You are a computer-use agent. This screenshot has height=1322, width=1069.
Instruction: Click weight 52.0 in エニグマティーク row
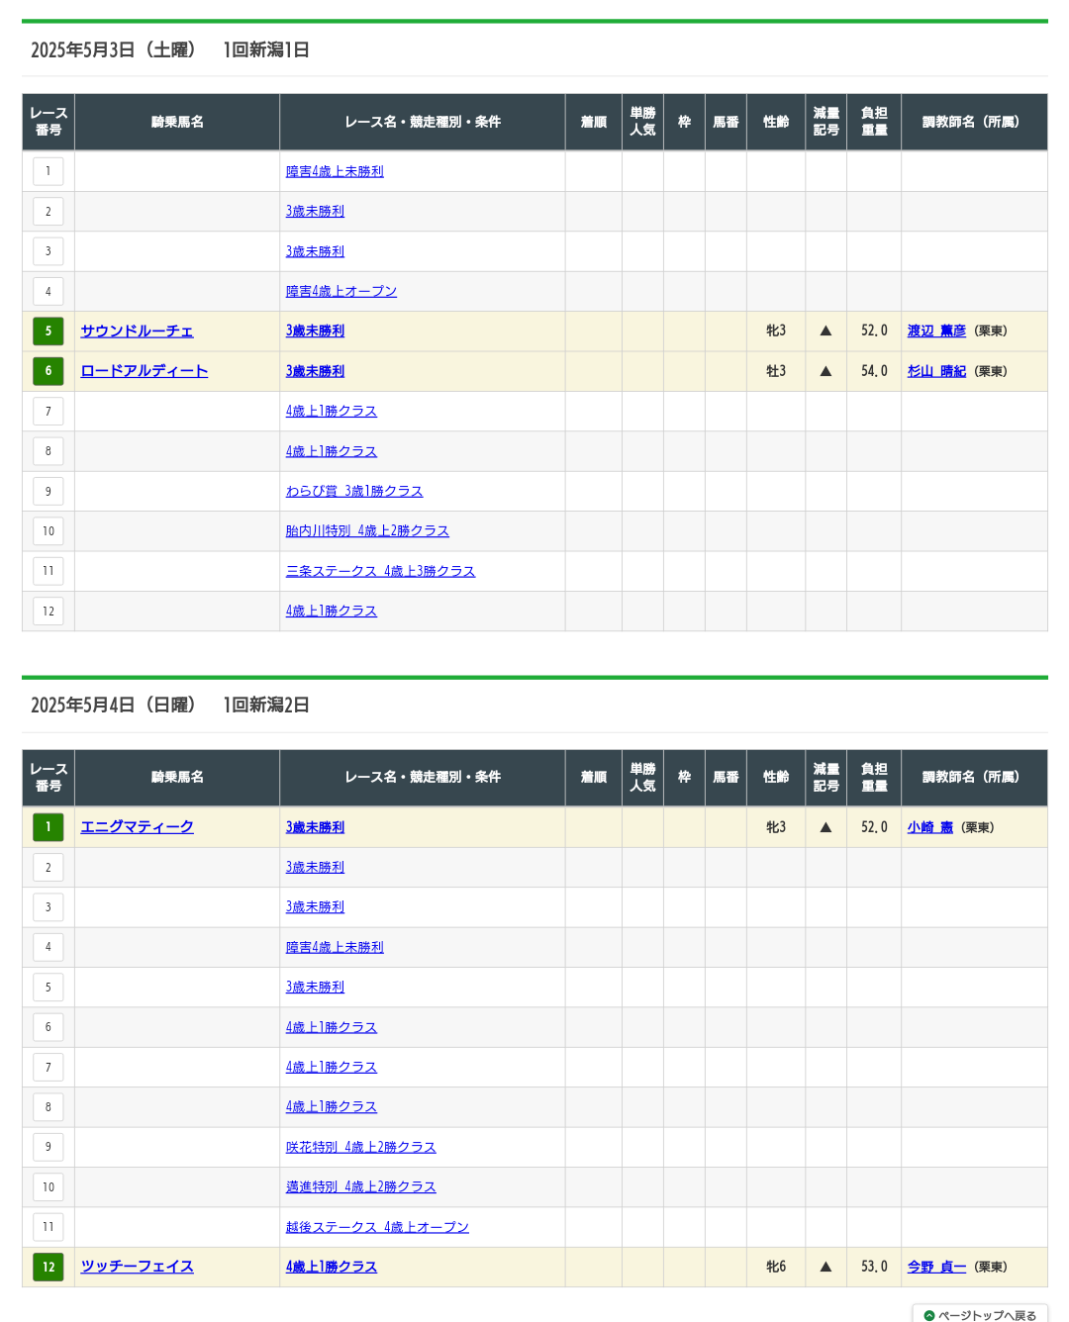coord(874,827)
